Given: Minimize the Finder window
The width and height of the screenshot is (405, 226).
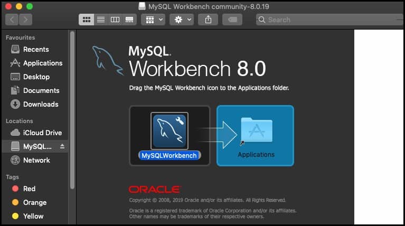Looking at the screenshot, I should (19, 6).
